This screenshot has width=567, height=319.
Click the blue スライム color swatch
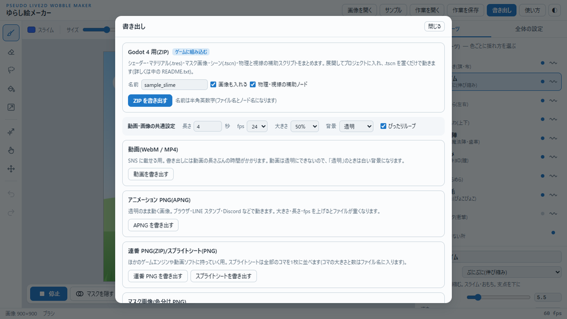point(31,30)
